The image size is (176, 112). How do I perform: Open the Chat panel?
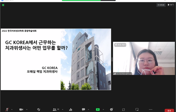(x=83, y=110)
